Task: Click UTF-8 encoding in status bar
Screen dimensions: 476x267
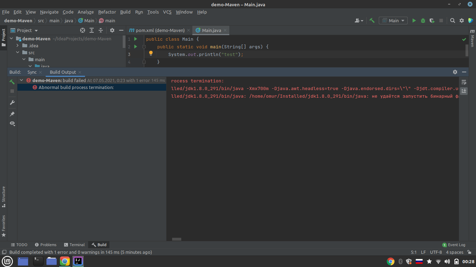Action: pos(436,252)
